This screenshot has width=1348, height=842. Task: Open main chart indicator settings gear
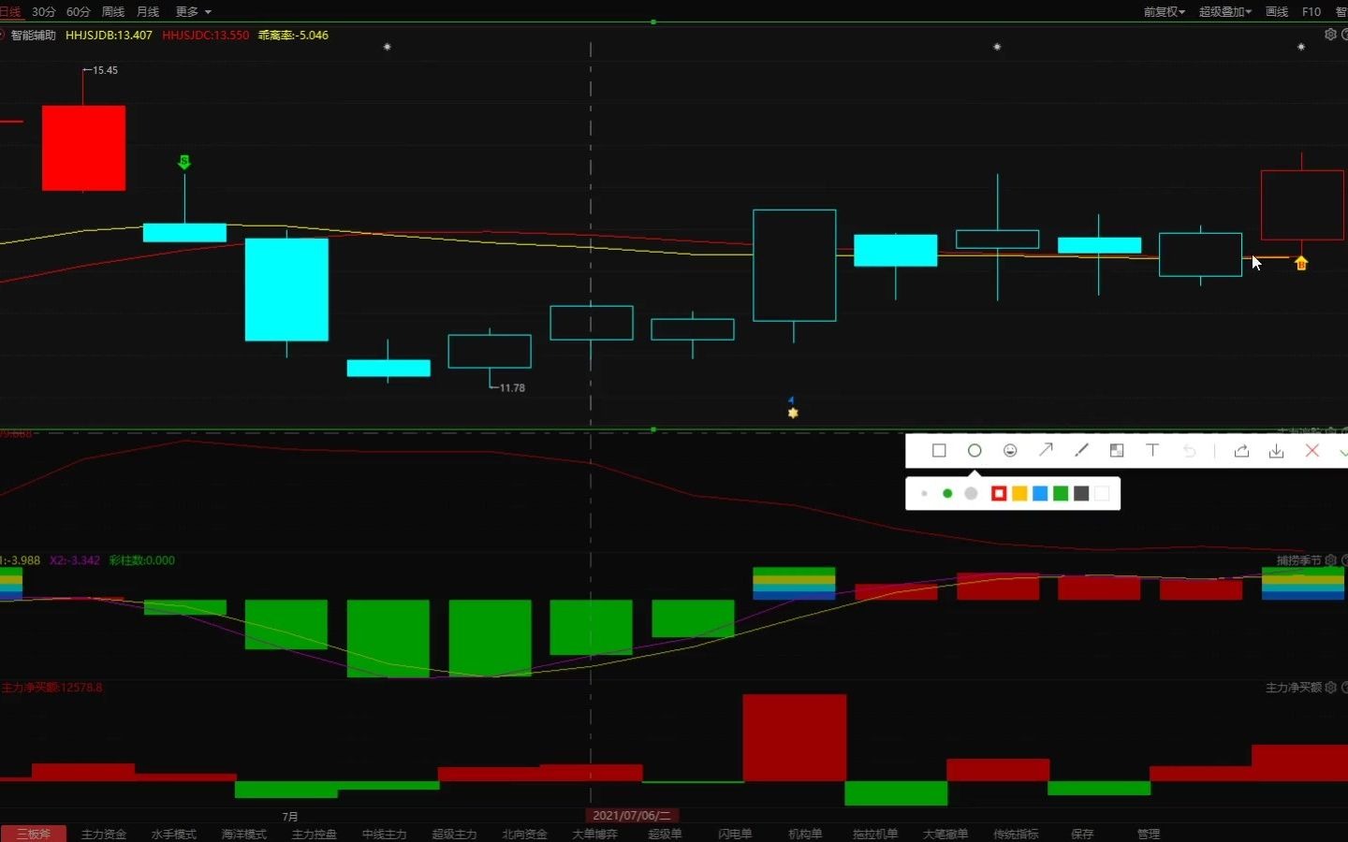pos(1330,35)
